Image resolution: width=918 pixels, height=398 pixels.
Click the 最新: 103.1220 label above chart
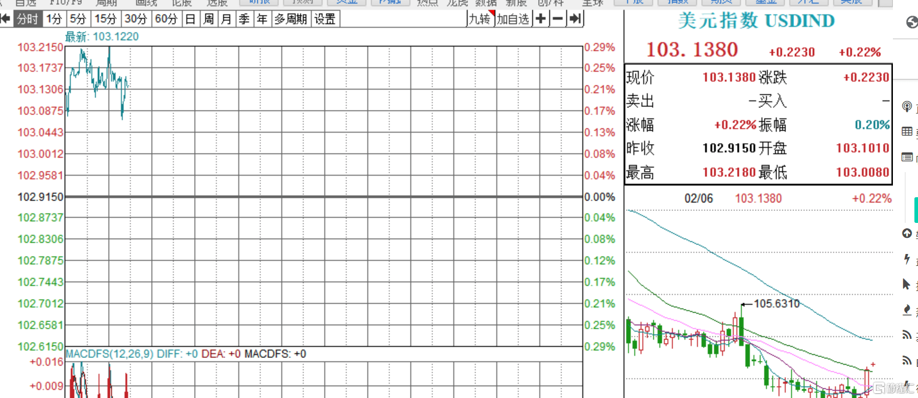point(102,37)
